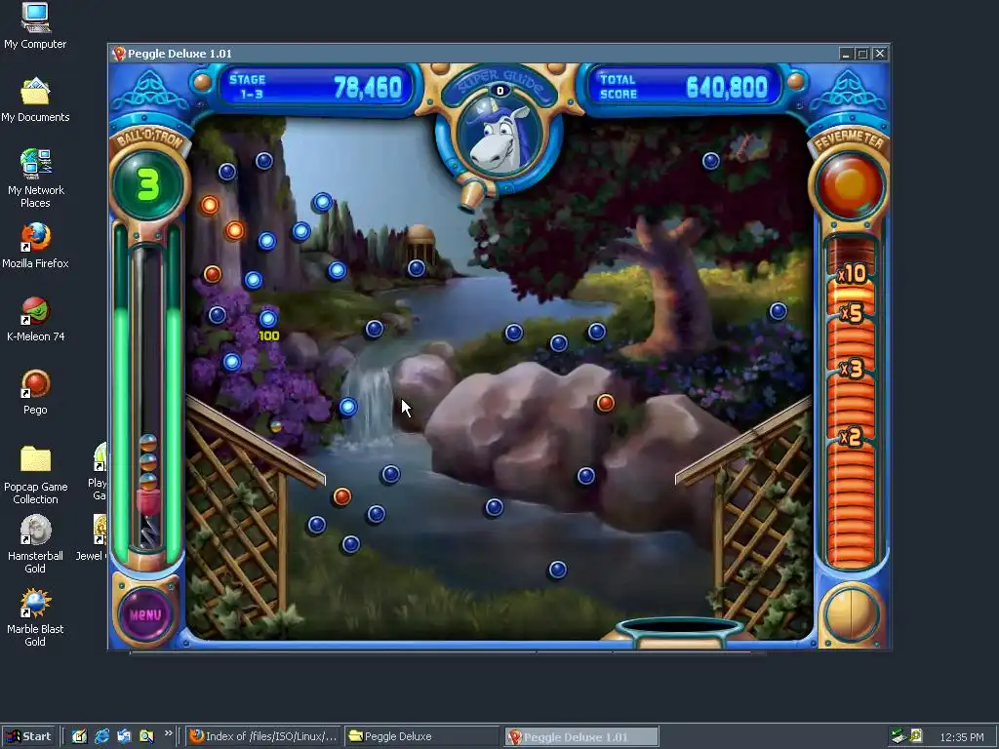Switch to Peggle Deluxe folder taskbar button
This screenshot has width=999, height=749.
421,736
